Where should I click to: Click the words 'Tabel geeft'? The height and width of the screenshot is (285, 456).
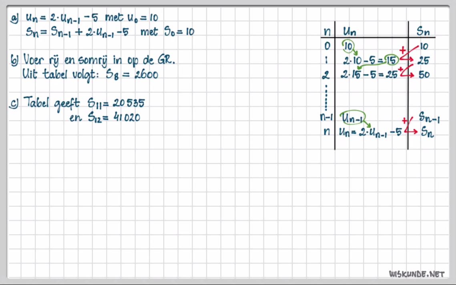pyautogui.click(x=52, y=104)
